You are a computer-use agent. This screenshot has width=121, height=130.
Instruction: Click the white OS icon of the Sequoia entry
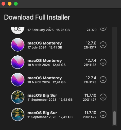18,30
